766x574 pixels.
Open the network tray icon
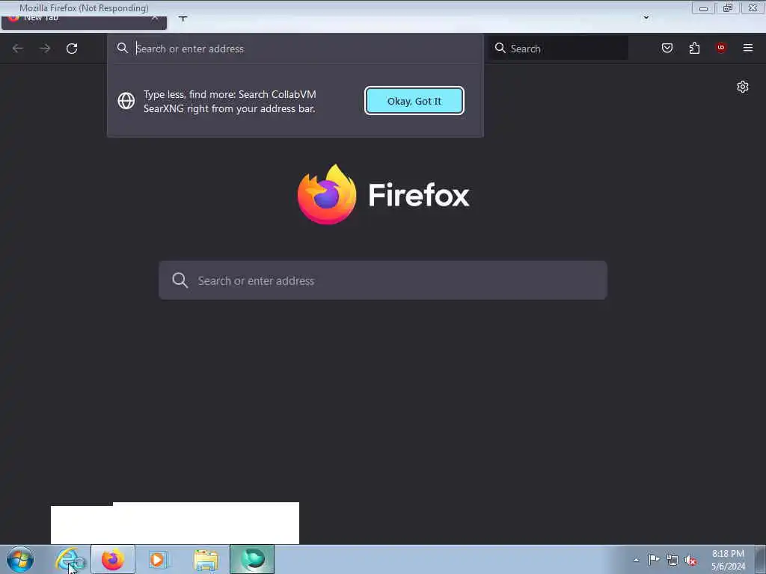coord(672,561)
